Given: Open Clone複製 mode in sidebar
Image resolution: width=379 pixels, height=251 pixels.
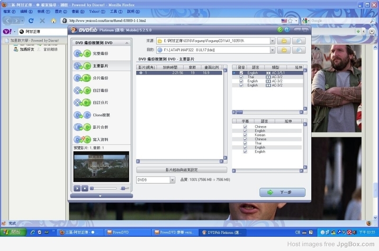Looking at the screenshot, I should [x=81, y=115].
